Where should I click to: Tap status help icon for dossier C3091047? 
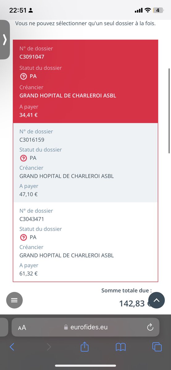click(23, 76)
